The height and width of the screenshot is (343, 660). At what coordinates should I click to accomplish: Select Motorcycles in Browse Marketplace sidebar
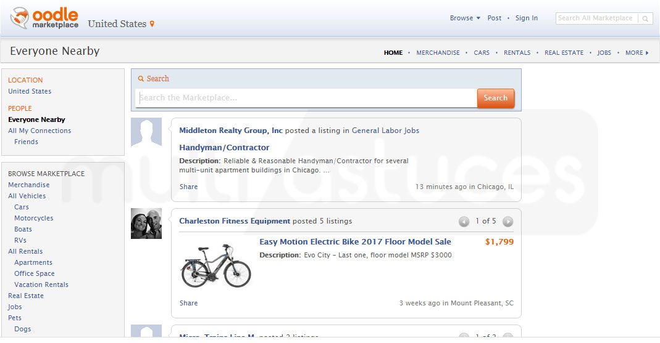34,218
